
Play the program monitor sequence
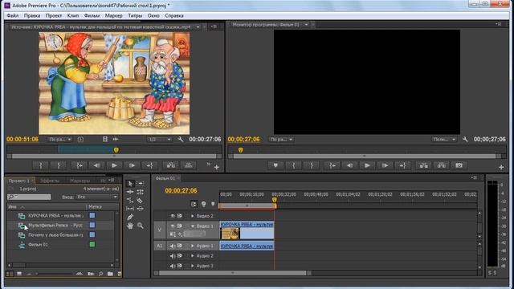click(x=367, y=165)
